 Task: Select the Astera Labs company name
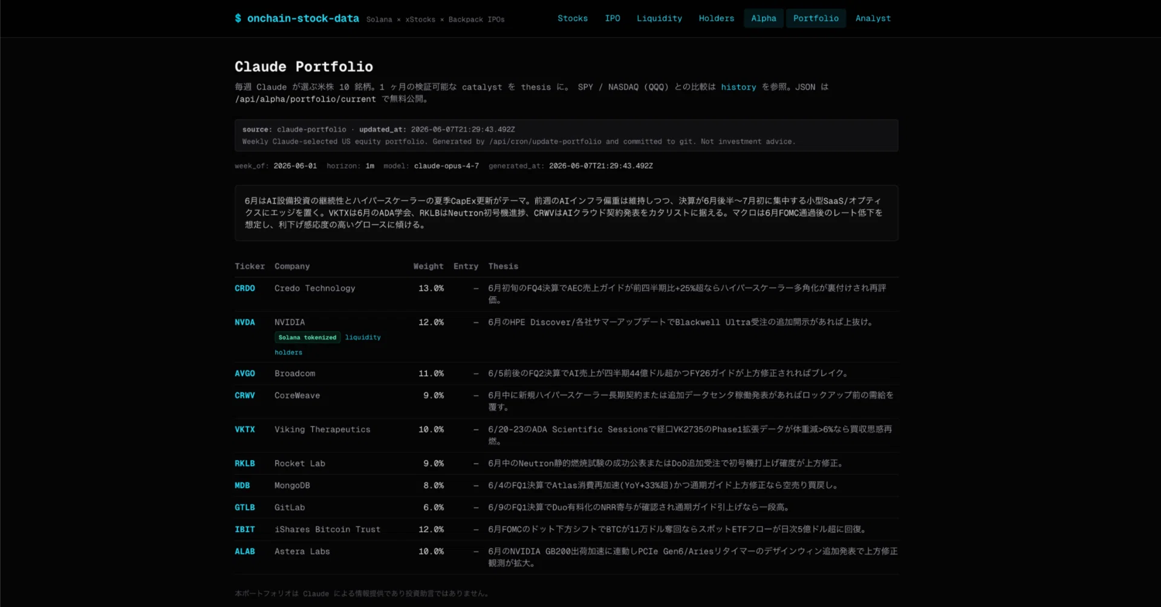[x=302, y=551]
